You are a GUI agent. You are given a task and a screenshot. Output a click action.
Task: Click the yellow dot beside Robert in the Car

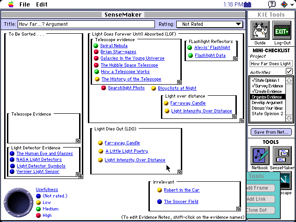pos(160,190)
